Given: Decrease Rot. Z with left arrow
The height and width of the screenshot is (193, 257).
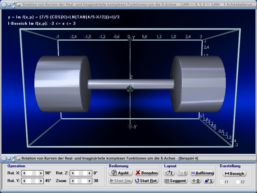Looking at the screenshot, I should (x=73, y=173).
